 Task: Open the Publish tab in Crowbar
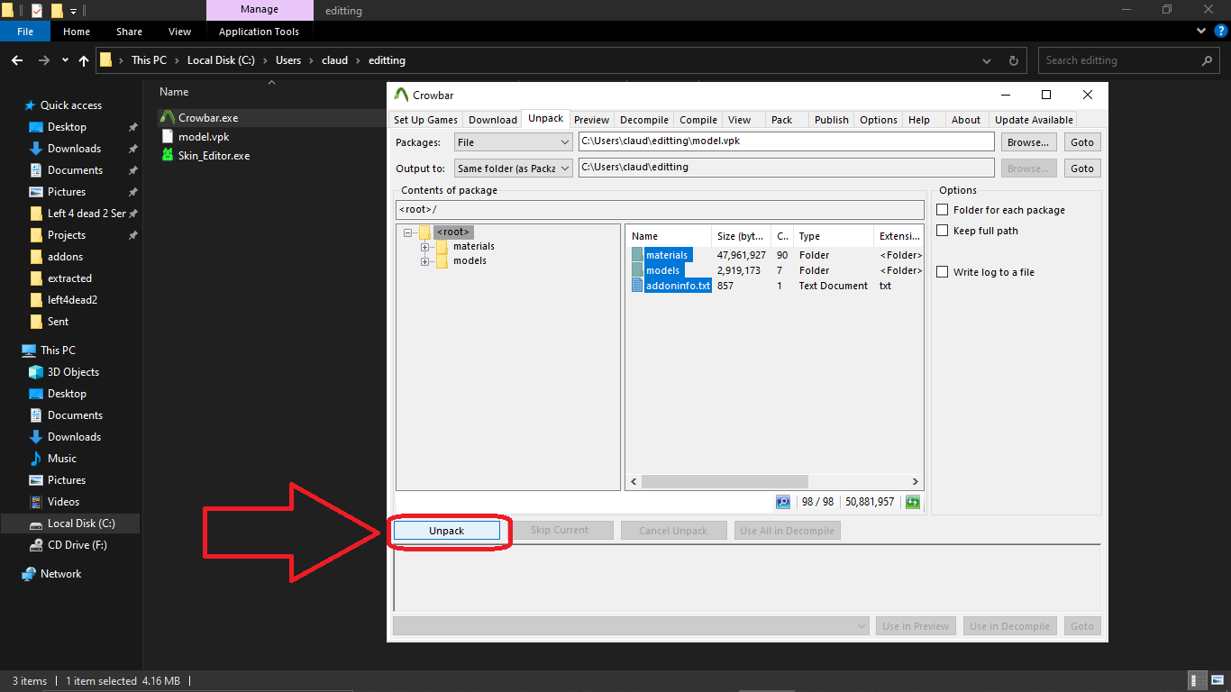(x=832, y=120)
